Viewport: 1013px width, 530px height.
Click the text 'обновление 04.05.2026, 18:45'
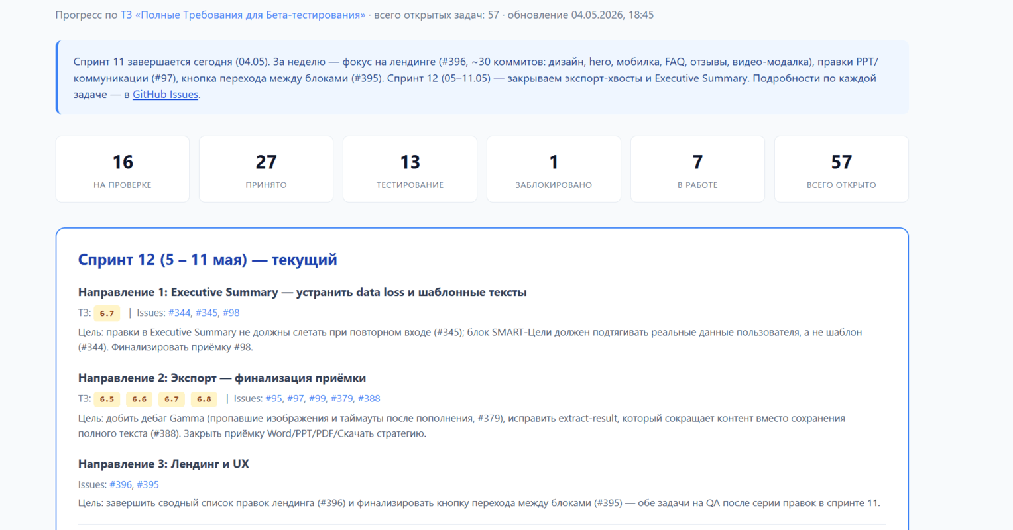tap(581, 15)
